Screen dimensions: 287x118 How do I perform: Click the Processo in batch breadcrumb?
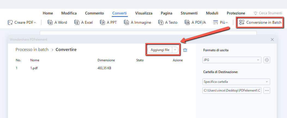tap(32, 50)
